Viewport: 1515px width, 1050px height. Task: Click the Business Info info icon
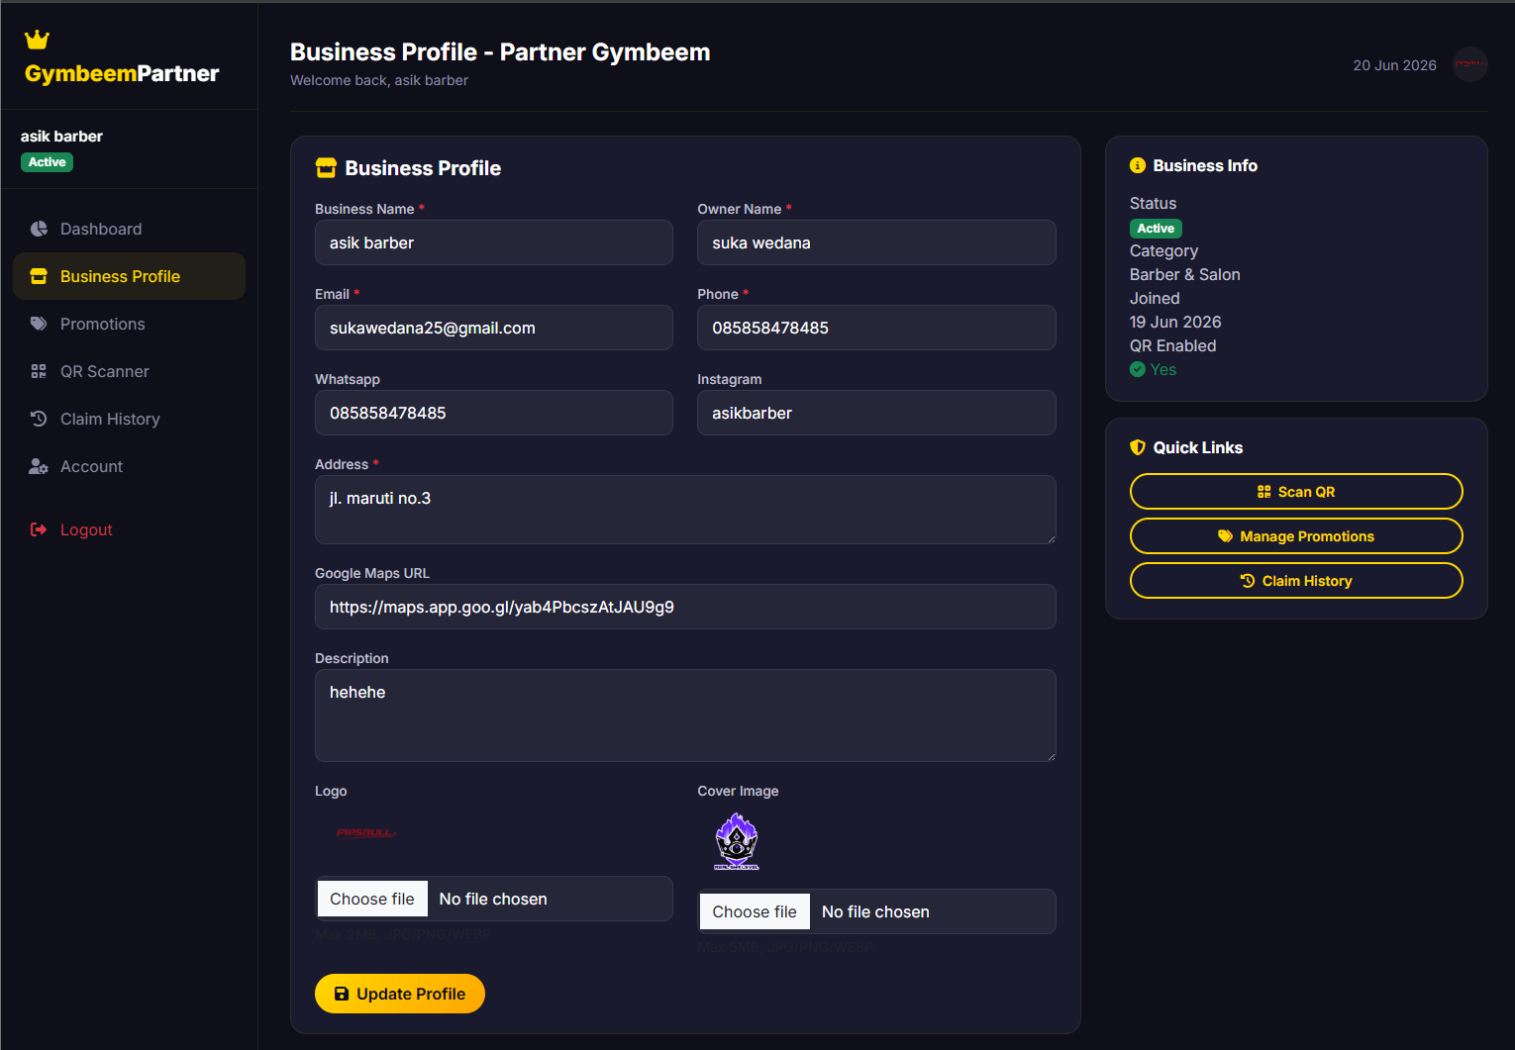tap(1138, 165)
